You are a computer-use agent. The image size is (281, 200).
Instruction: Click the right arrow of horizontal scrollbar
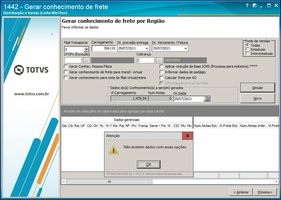click(276, 182)
